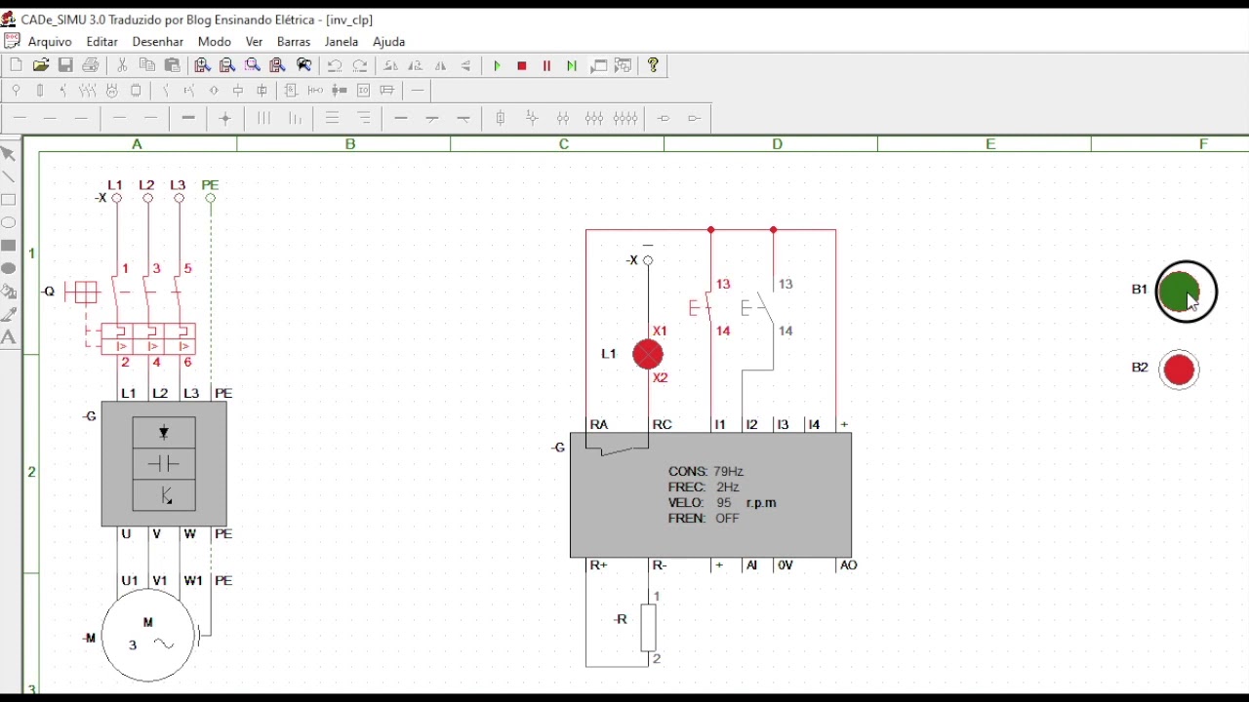The height and width of the screenshot is (702, 1249).
Task: Open the Editar menu
Action: pos(102,42)
